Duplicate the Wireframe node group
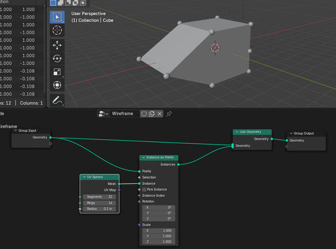The height and width of the screenshot is (249, 336). coord(152,114)
